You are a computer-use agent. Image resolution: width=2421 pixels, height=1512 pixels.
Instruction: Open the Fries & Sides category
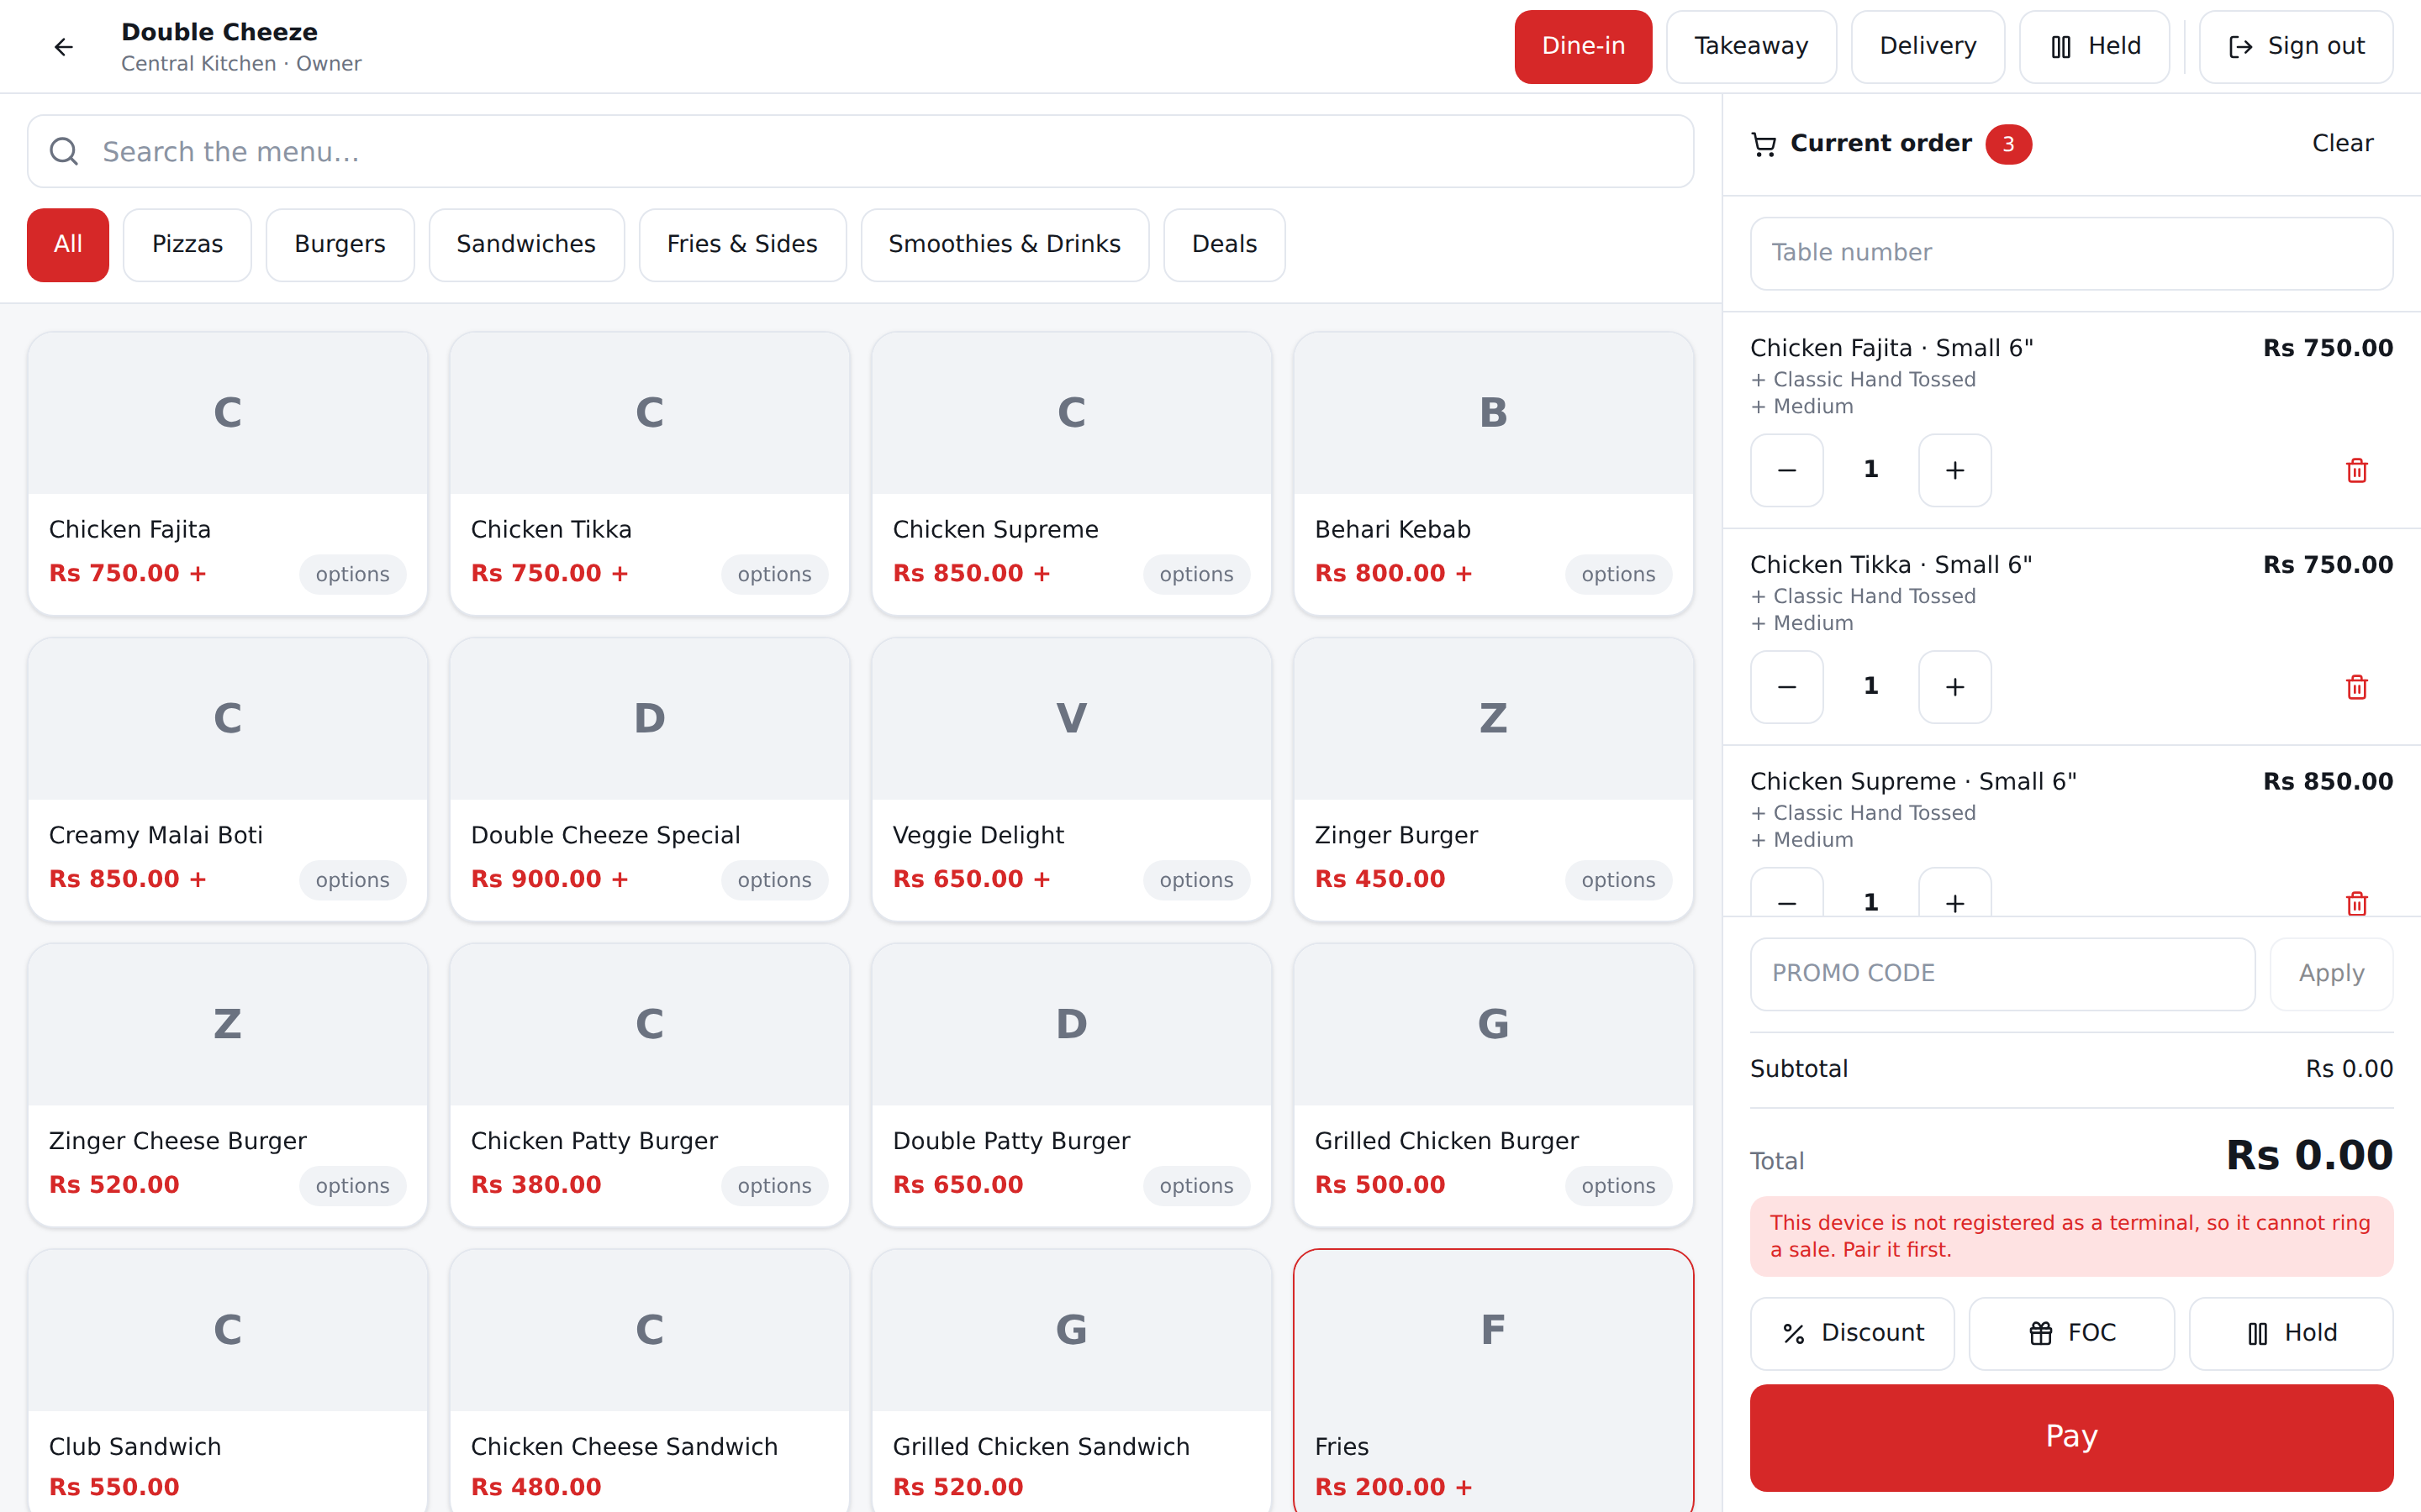tap(742, 244)
